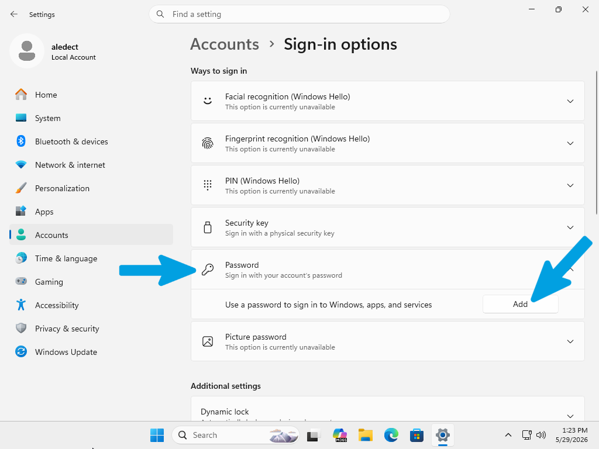The image size is (599, 449).
Task: Click the Picture password image icon
Action: click(208, 341)
